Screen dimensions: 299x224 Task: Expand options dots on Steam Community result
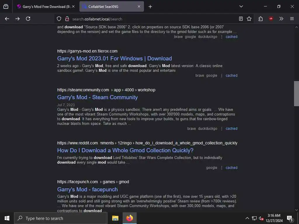click(222, 129)
